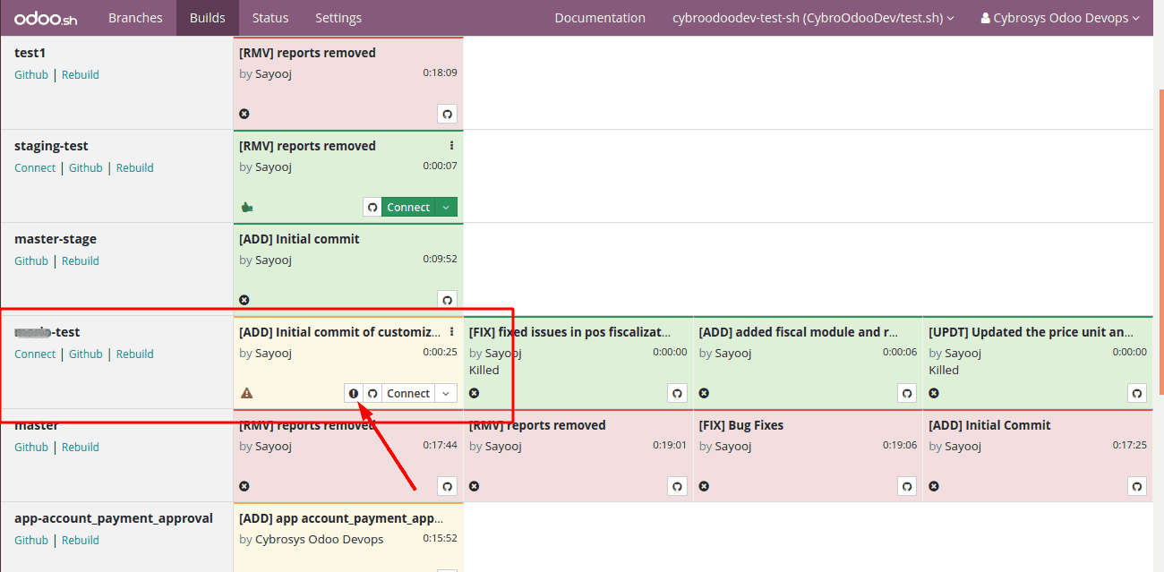Click failed status icon on master build 0:19:01
1164x572 pixels.
pyautogui.click(x=475, y=486)
